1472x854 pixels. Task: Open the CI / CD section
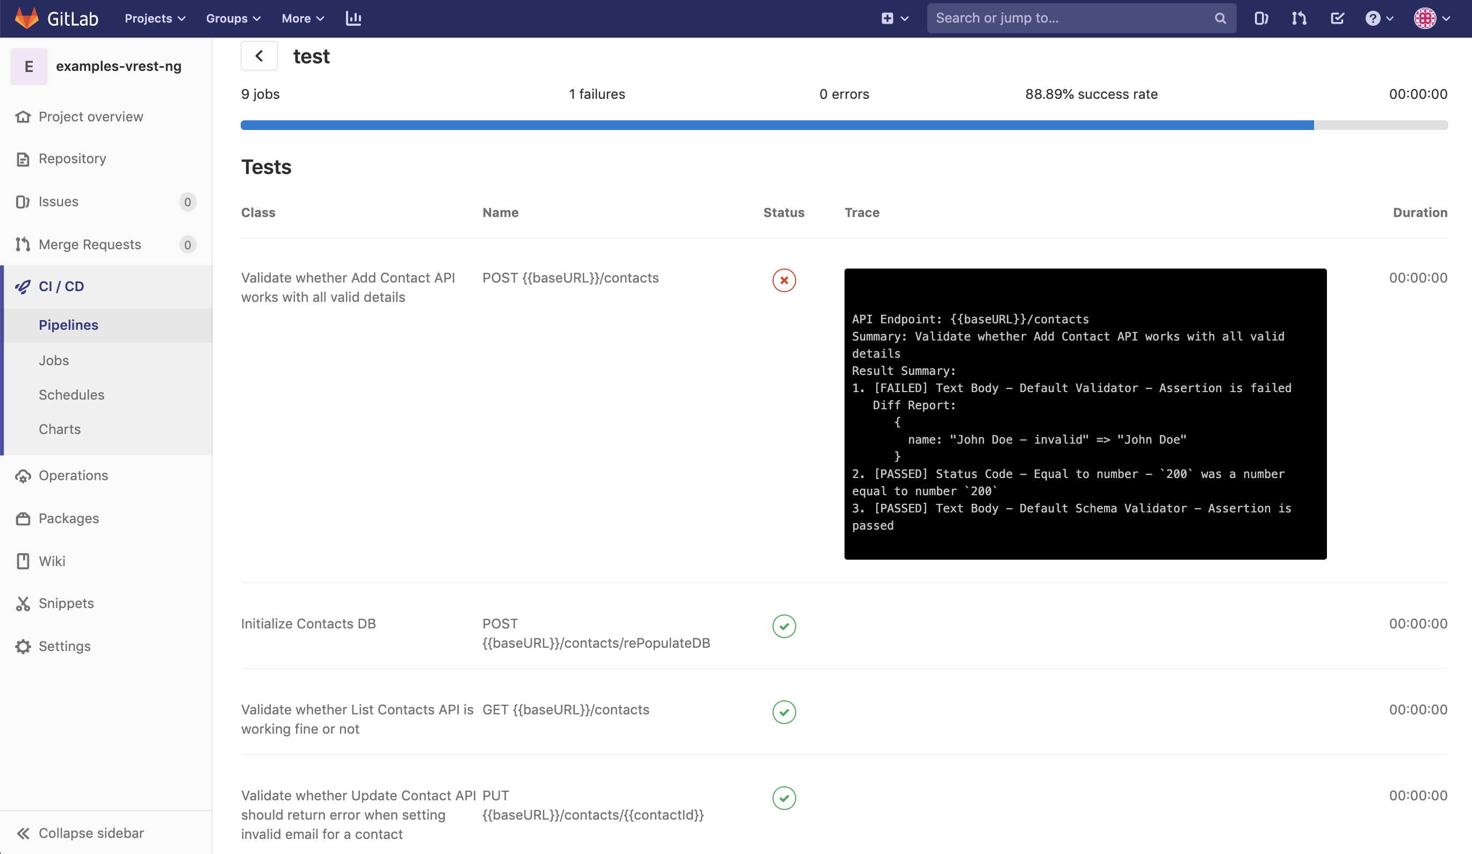coord(61,287)
